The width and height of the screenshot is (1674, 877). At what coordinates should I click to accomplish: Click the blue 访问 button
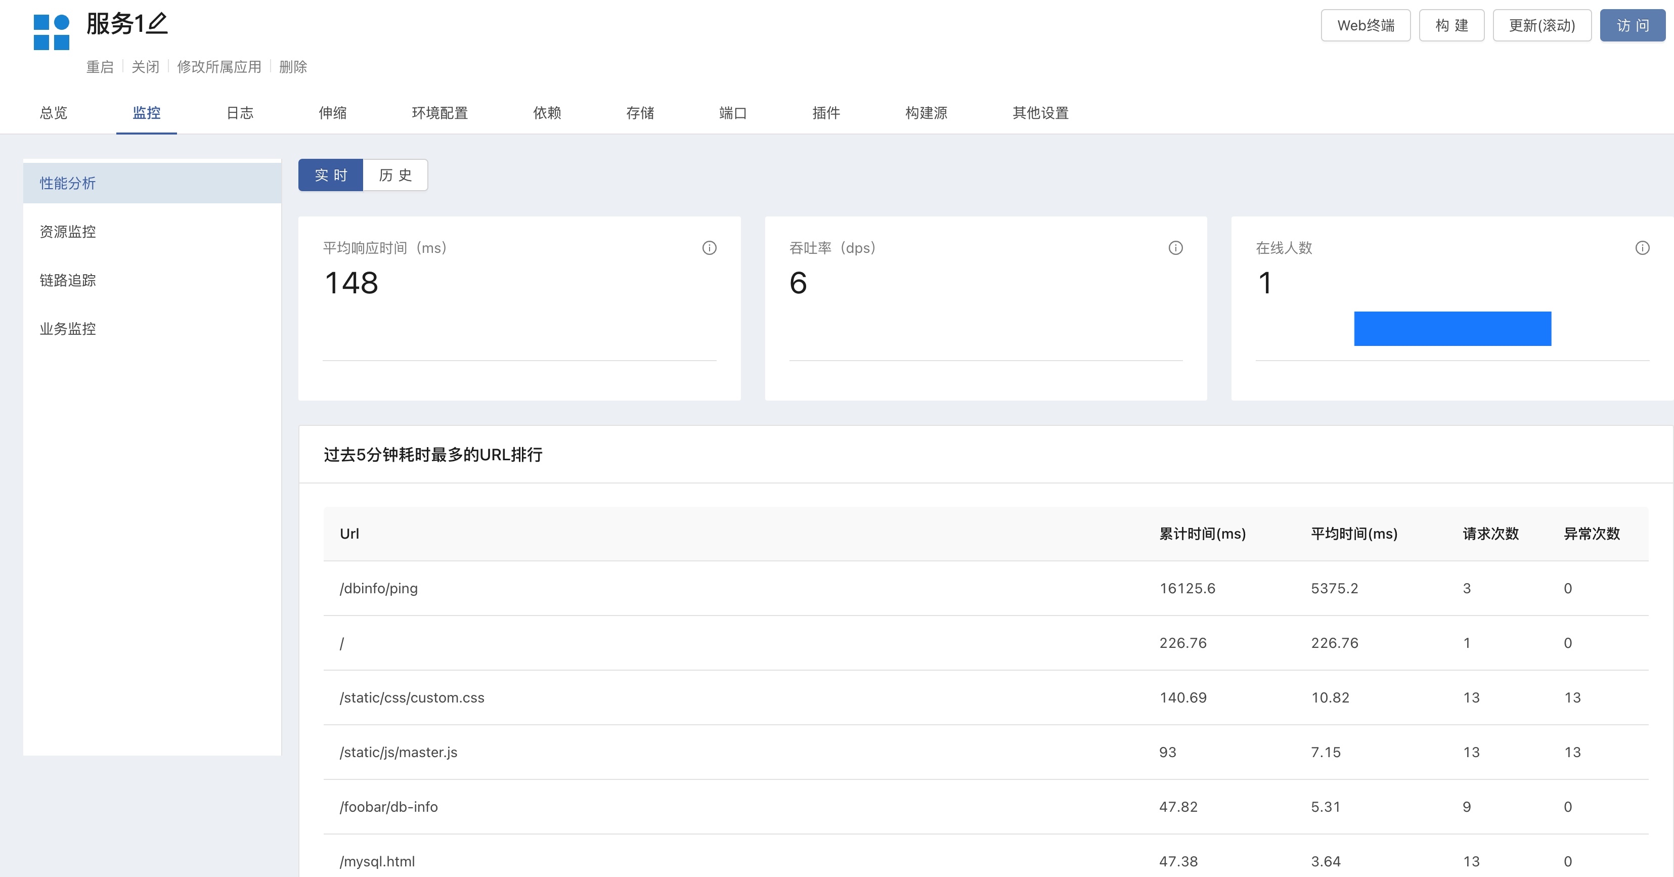pos(1633,25)
